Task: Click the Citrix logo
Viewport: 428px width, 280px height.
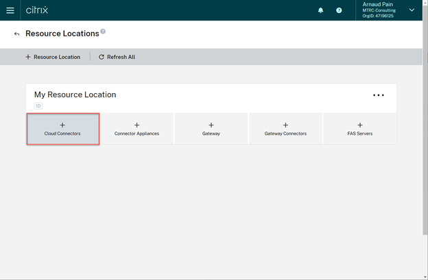Action: pyautogui.click(x=37, y=10)
